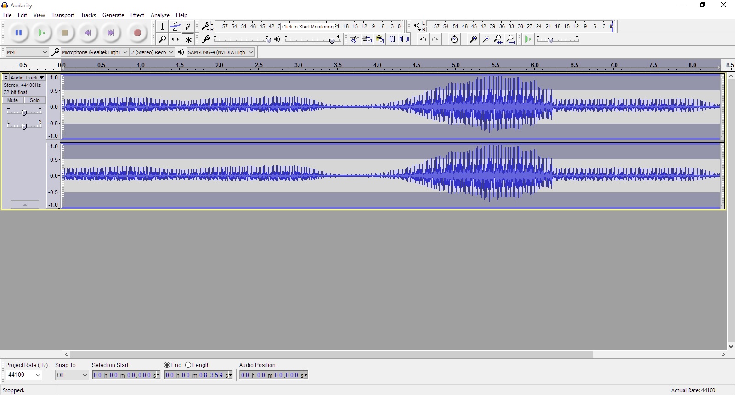Open the Transport menu

pyautogui.click(x=63, y=15)
